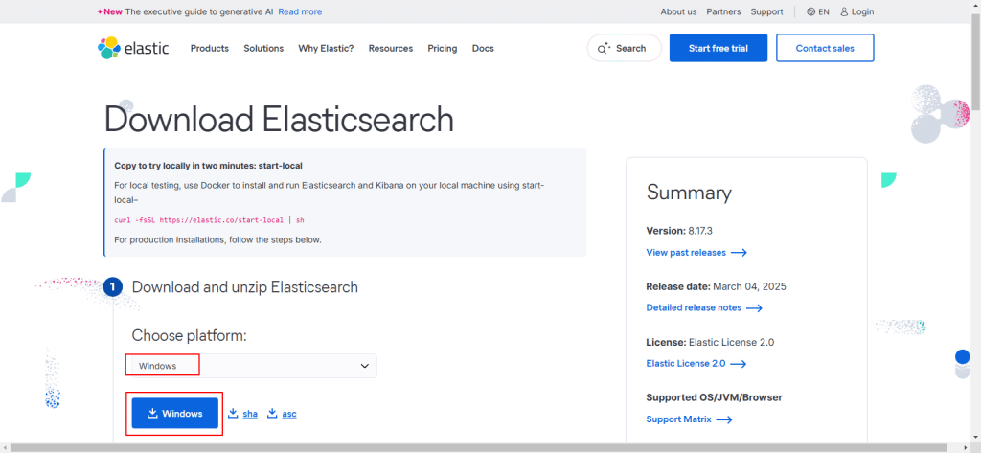
Task: Click the blue chat bubble icon
Action: click(962, 357)
